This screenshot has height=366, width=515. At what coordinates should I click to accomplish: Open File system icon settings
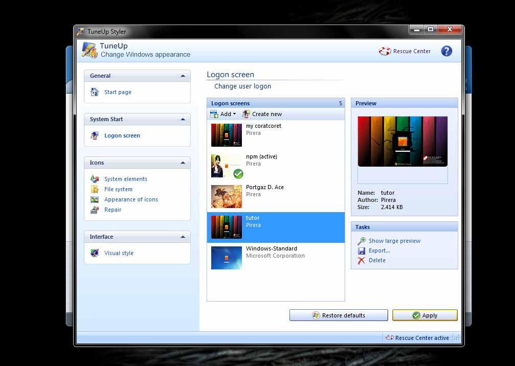(x=96, y=189)
